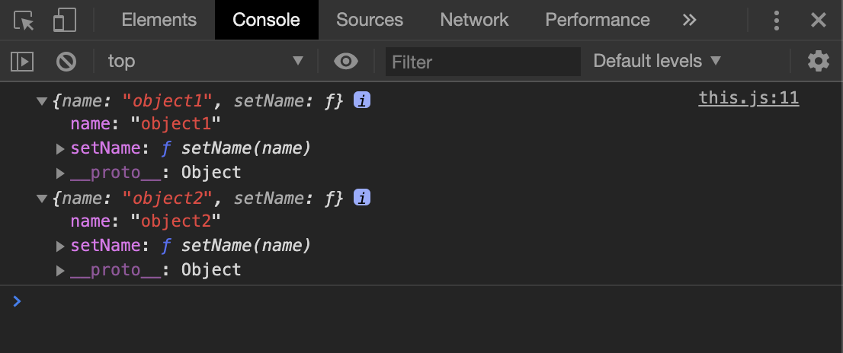Viewport: 843px width, 353px height.
Task: Switch to the Network tab
Action: (x=474, y=20)
